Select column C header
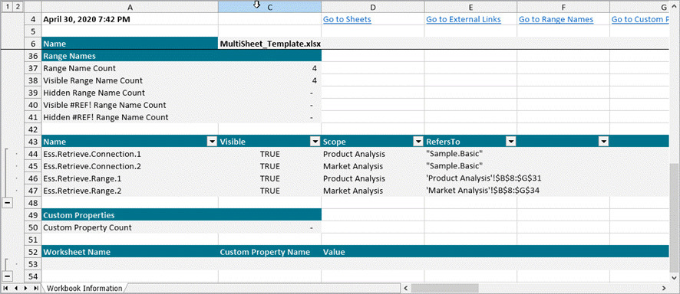Screen dimensions: 680x294 pyautogui.click(x=269, y=7)
